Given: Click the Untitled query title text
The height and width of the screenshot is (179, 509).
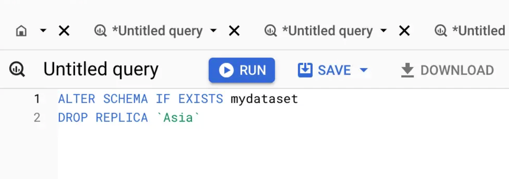Looking at the screenshot, I should pos(101,70).
